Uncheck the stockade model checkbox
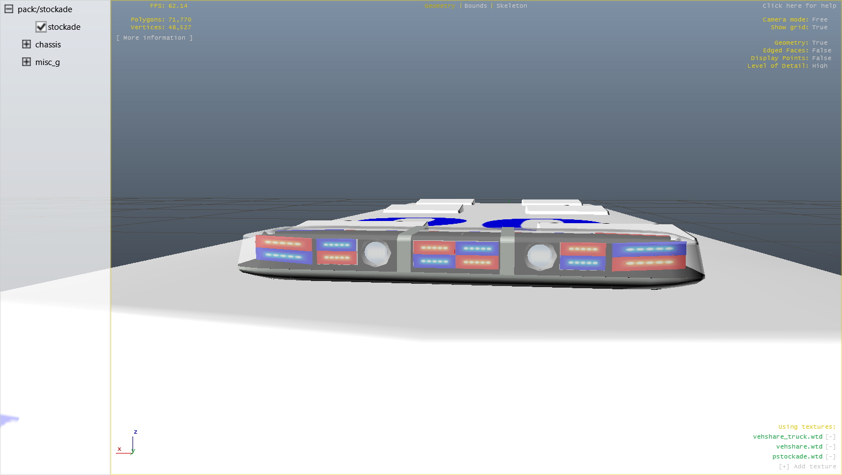The width and height of the screenshot is (842, 475). click(41, 27)
